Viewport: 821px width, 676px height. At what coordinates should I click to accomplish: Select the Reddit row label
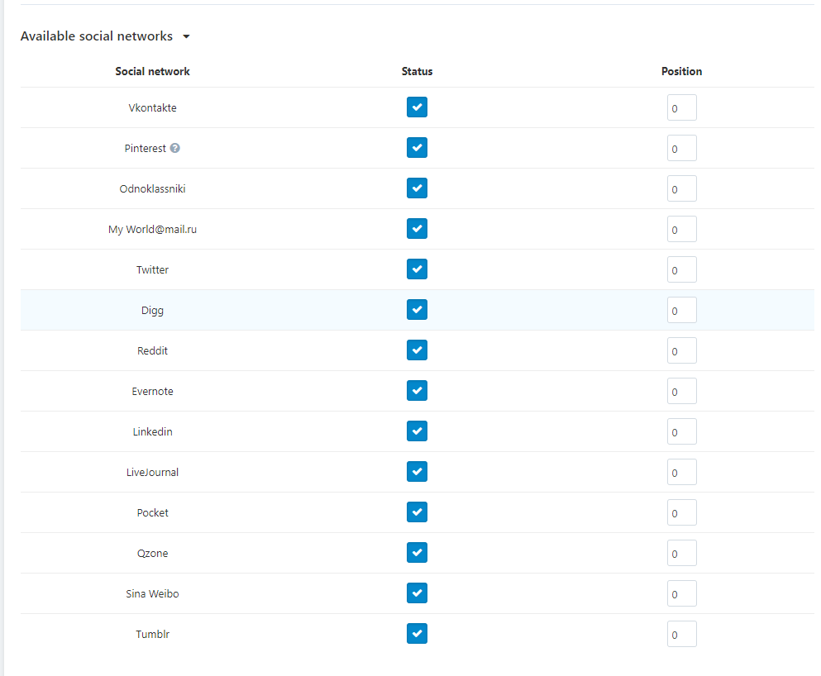[x=152, y=351]
